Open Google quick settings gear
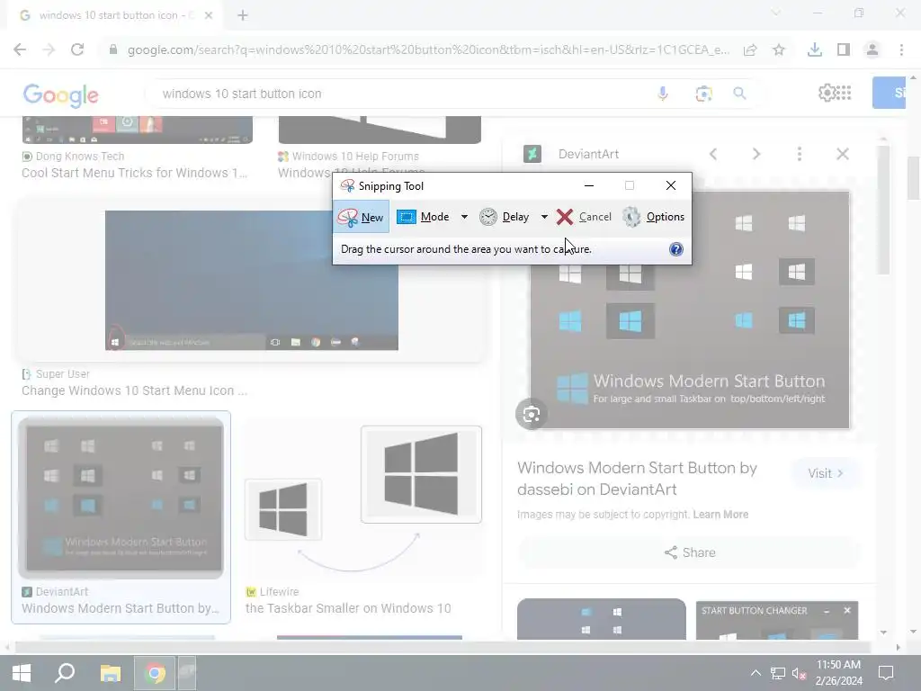 tap(827, 93)
